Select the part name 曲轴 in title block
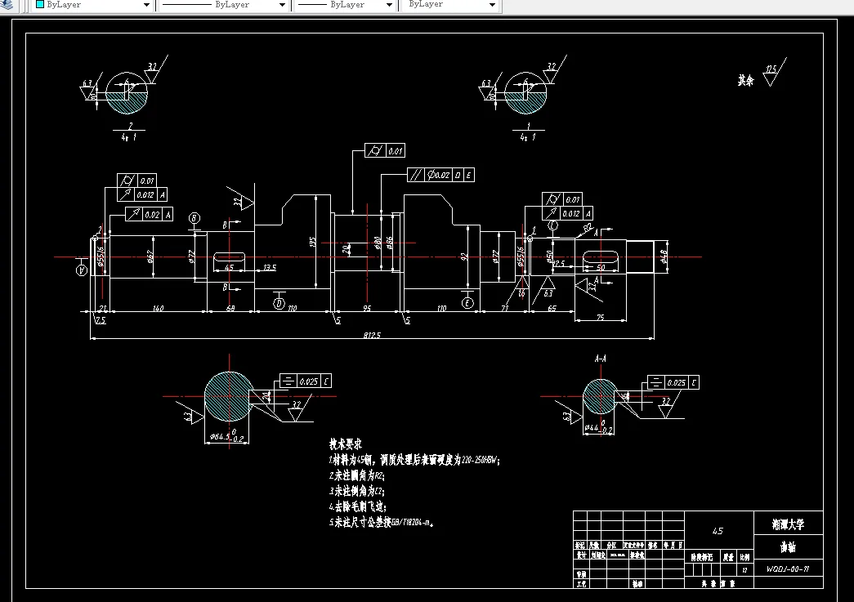 [788, 547]
